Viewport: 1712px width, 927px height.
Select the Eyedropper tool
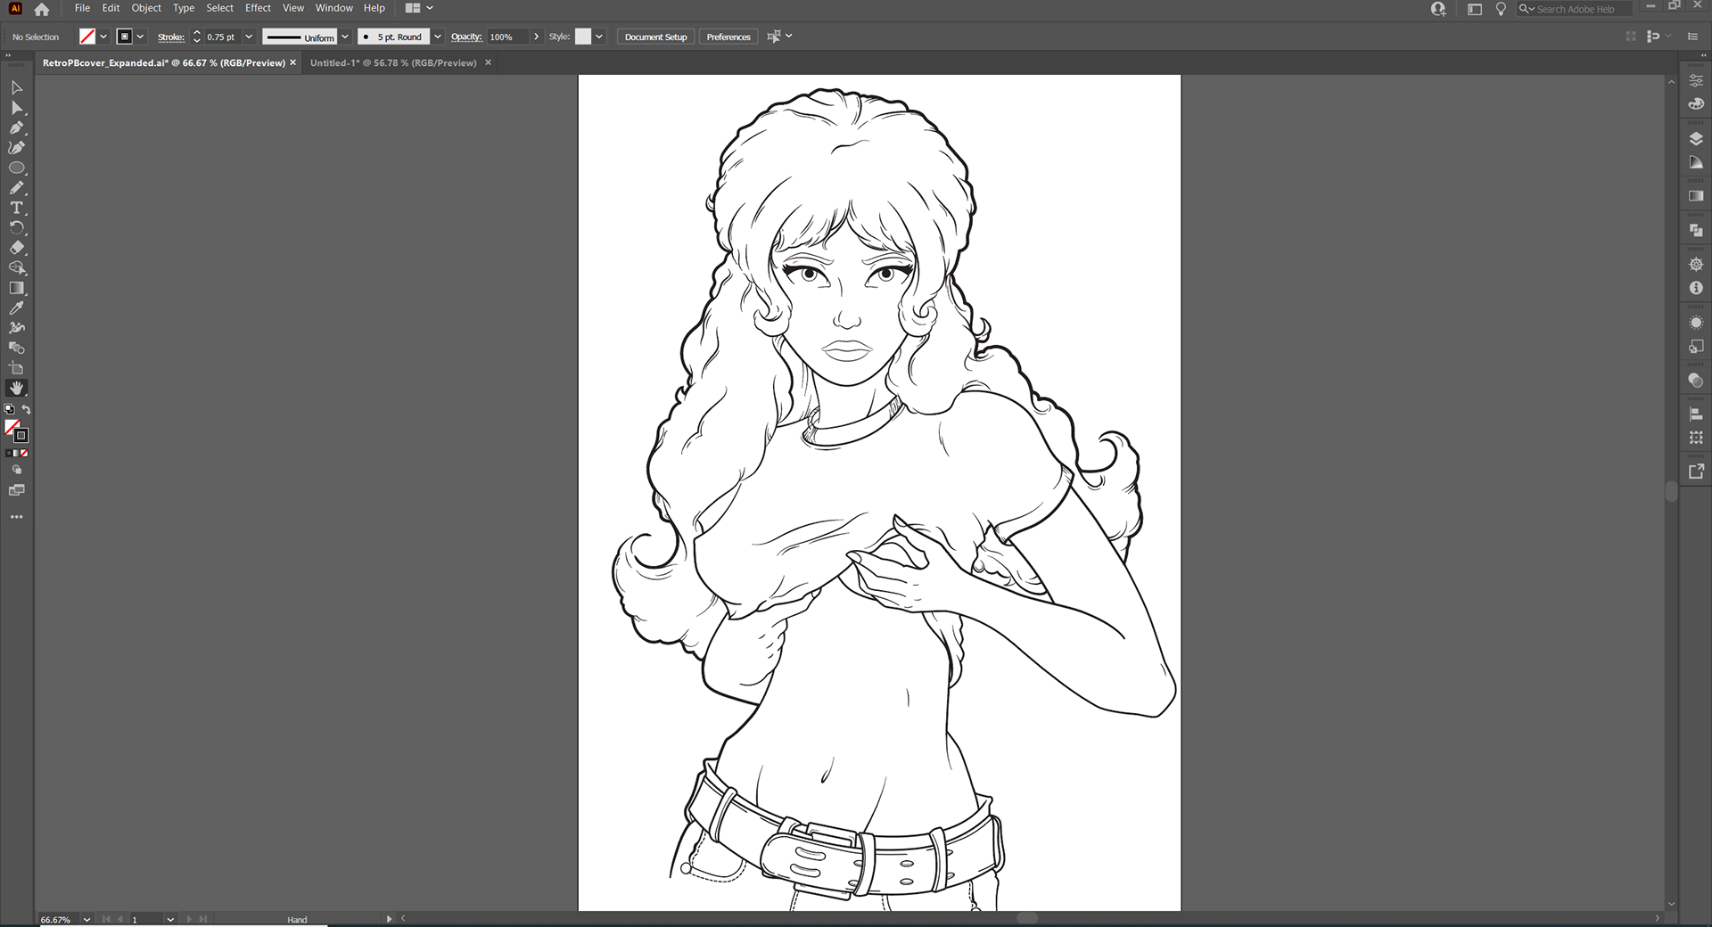(16, 308)
